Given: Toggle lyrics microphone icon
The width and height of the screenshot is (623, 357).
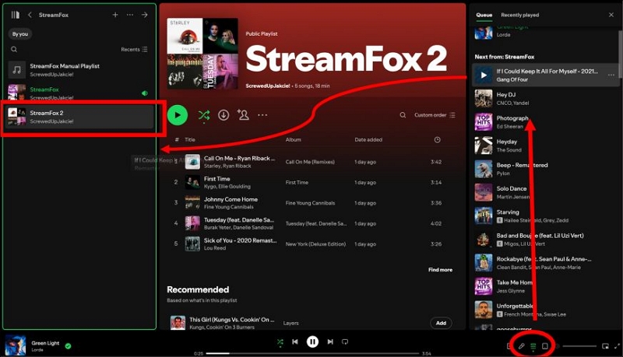Looking at the screenshot, I should pos(521,346).
